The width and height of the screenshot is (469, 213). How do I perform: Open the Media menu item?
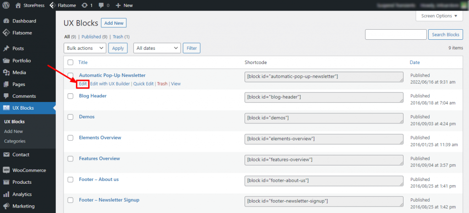coord(28,73)
